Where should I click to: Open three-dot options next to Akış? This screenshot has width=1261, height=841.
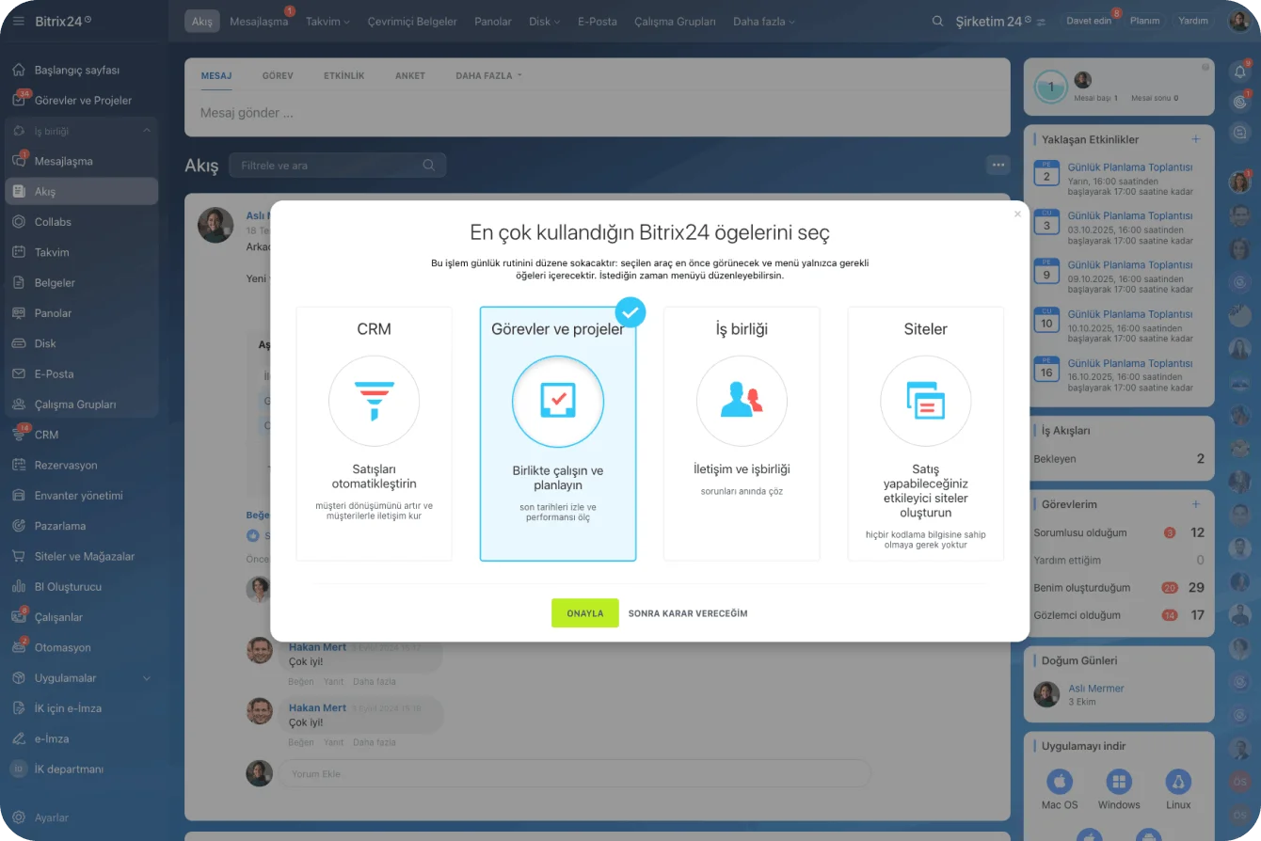tap(998, 165)
